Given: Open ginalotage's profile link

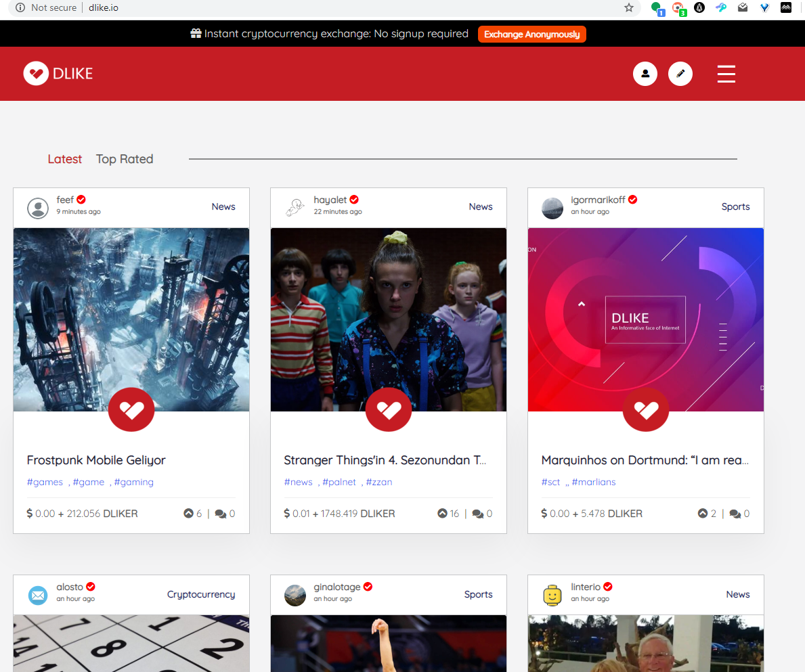Looking at the screenshot, I should click(337, 587).
